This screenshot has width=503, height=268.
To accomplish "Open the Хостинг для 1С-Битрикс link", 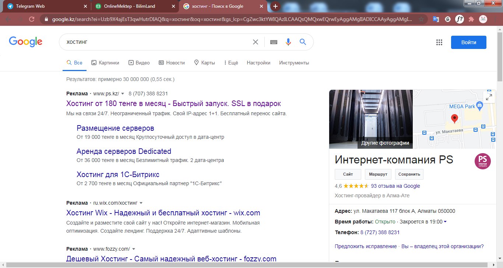I will tap(118, 174).
